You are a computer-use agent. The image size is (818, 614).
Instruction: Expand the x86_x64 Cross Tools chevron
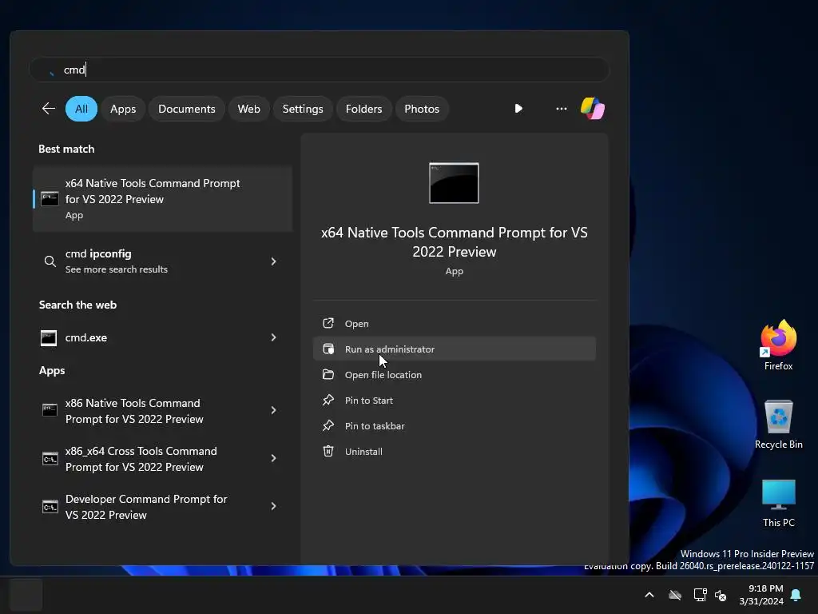tap(273, 458)
